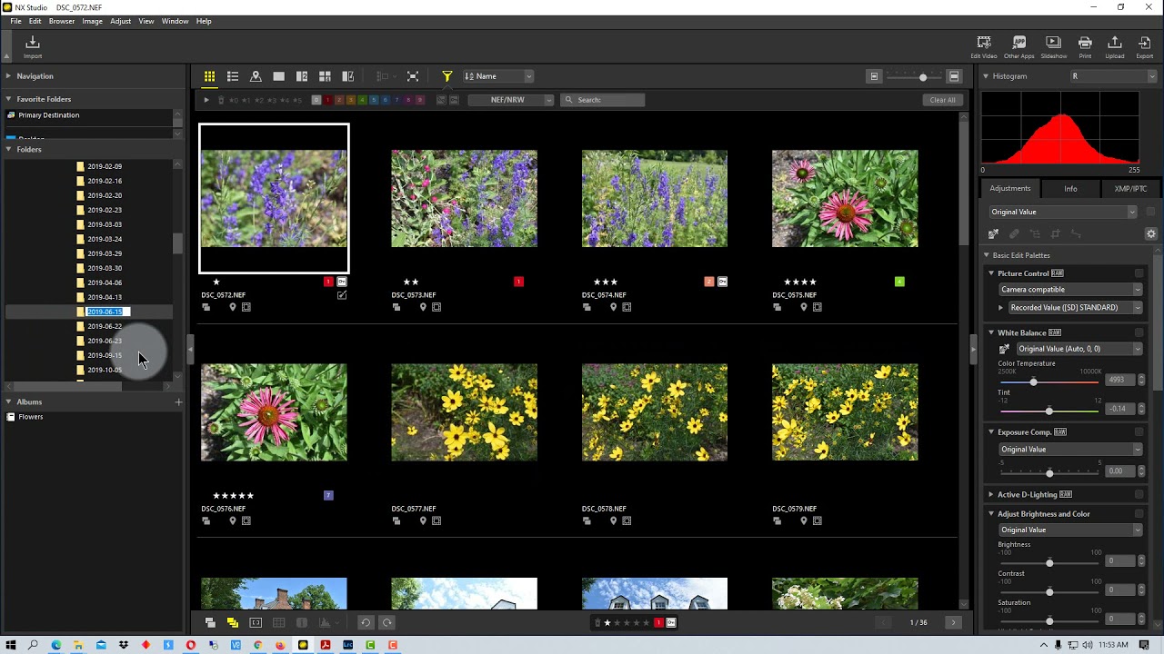
Task: Open Recorded Value ([SD] STANDARD) dropdown
Action: 1075,308
